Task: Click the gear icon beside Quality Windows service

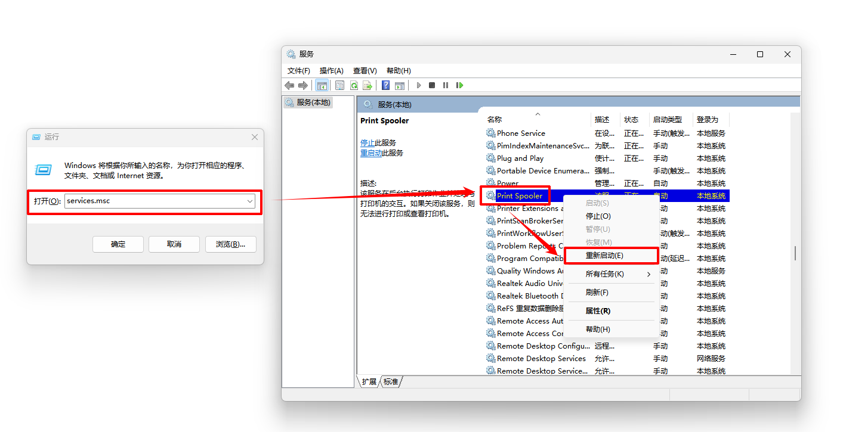Action: point(491,271)
